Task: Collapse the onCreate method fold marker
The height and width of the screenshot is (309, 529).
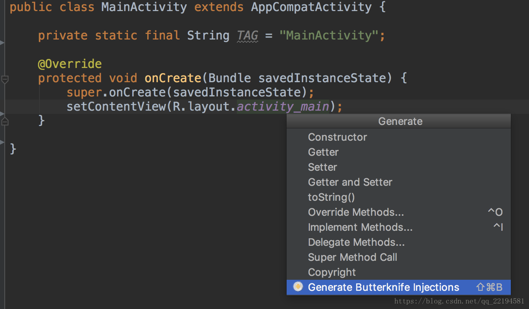Action: (5, 79)
